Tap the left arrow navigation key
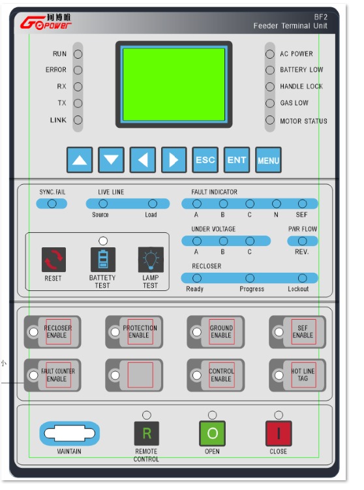Viewport: 364px width, 490px height. point(143,160)
